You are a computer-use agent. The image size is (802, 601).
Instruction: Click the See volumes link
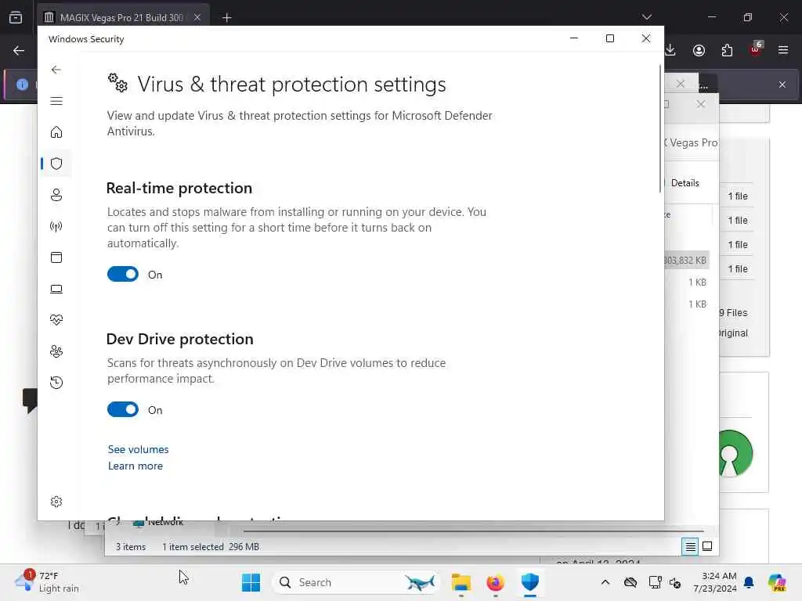pos(138,449)
